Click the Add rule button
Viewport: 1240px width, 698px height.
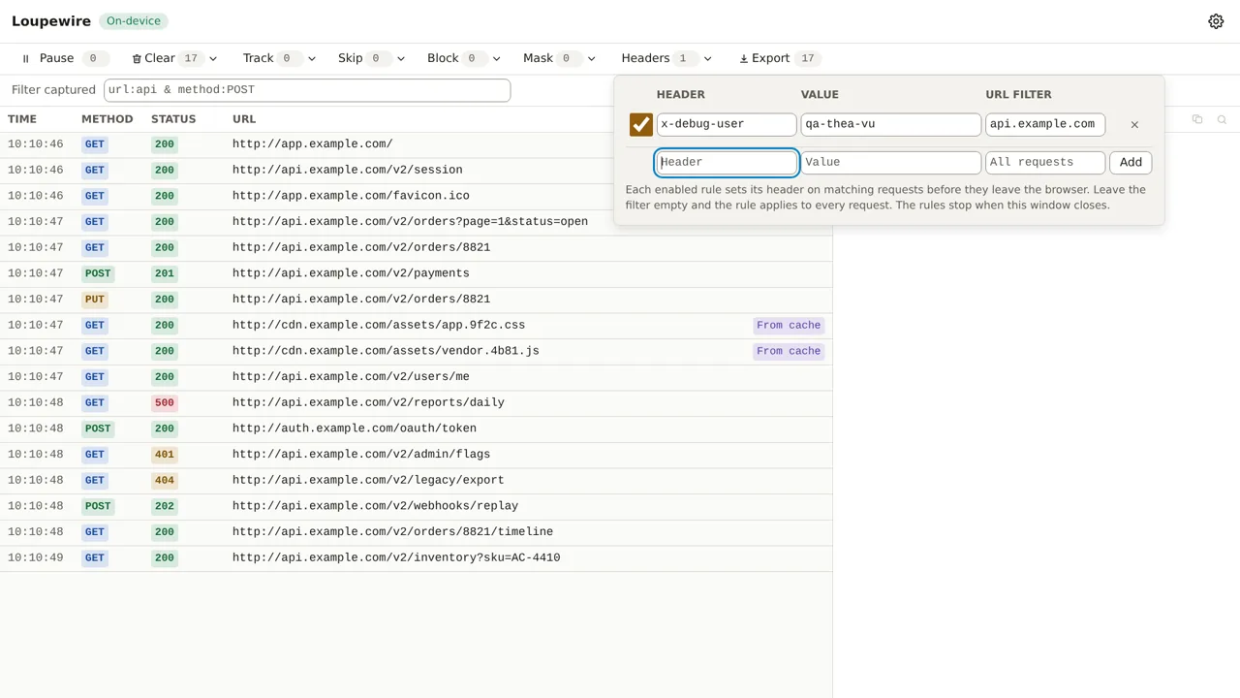1131,162
